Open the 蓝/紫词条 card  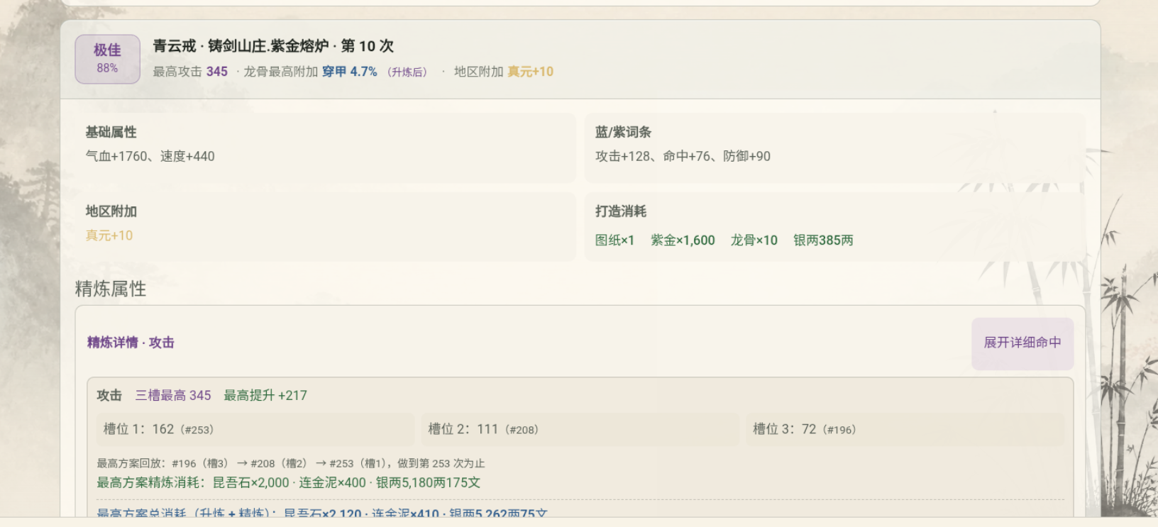834,148
